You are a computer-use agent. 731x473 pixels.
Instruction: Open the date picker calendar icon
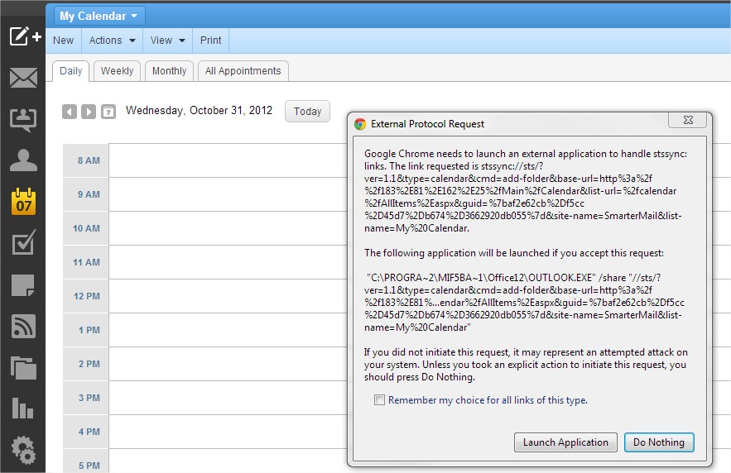(x=108, y=112)
